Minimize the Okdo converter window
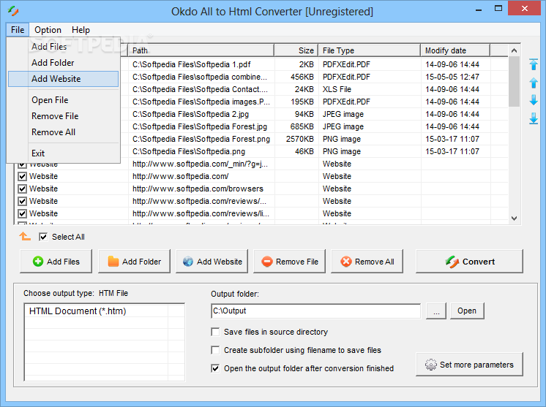Image resolution: width=546 pixels, height=407 pixels. 479,9
